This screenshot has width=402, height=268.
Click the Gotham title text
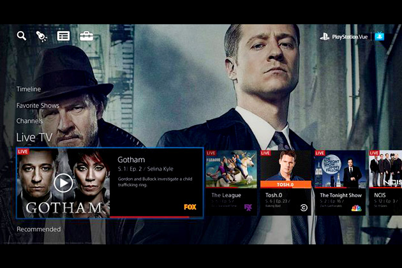pyautogui.click(x=131, y=160)
